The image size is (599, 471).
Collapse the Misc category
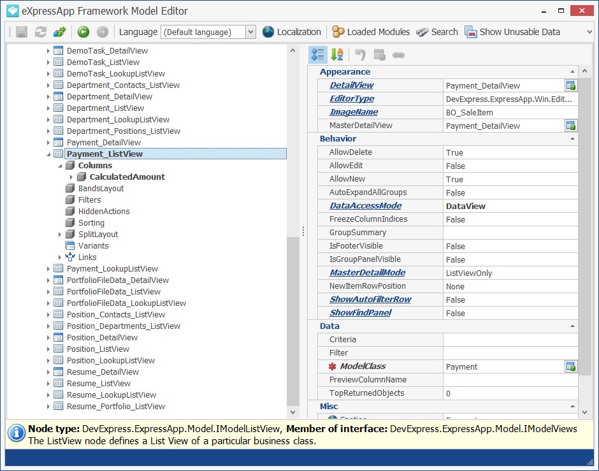(572, 406)
